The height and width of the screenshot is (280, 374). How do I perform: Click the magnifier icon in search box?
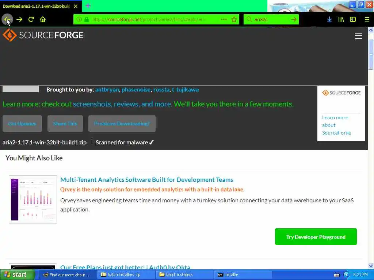click(249, 20)
